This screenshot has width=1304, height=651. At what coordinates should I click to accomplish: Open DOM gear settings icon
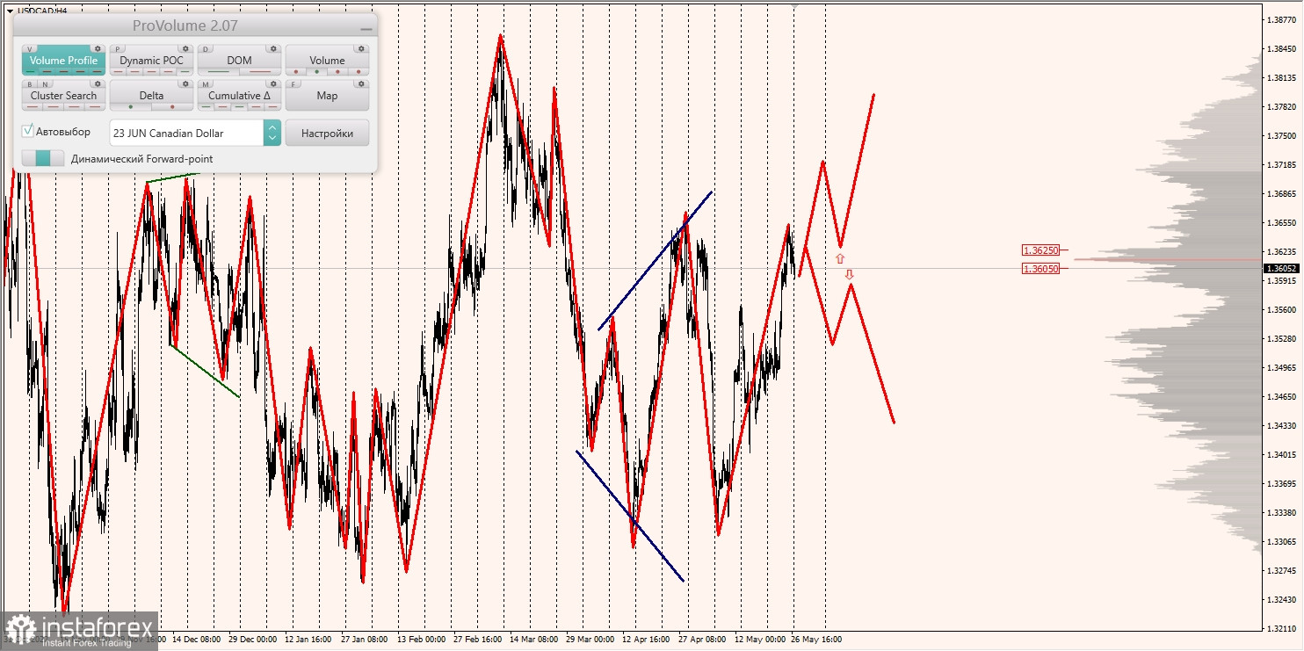(273, 48)
